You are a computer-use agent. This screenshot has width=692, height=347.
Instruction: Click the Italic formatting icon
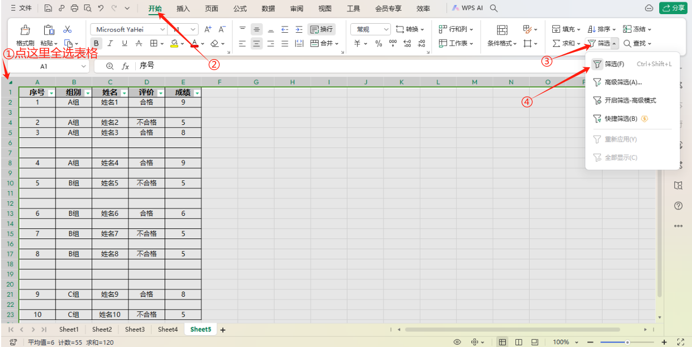pyautogui.click(x=110, y=44)
